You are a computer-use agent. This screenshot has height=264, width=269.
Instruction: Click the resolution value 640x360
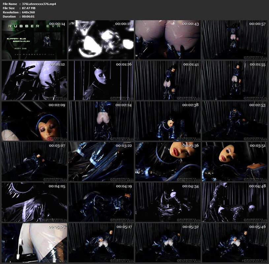(28, 12)
